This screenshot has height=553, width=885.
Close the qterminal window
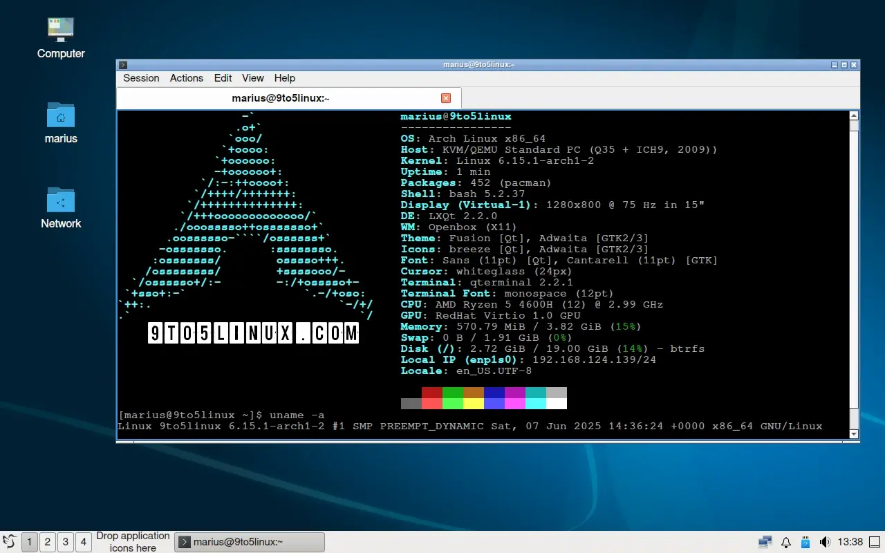coord(855,64)
